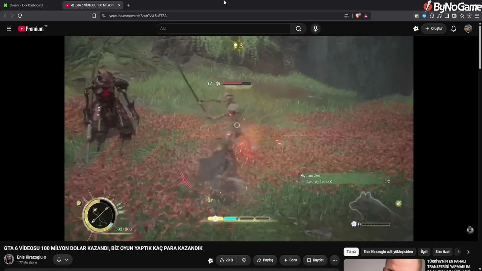Bookmark this page in the address bar
The image size is (482, 271).
click(x=94, y=16)
